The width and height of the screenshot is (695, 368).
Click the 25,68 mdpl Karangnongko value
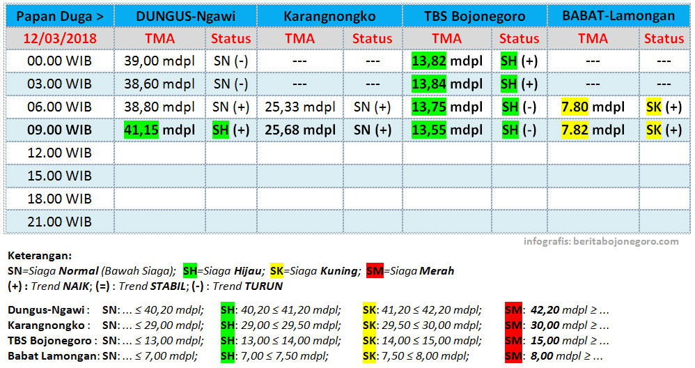300,130
